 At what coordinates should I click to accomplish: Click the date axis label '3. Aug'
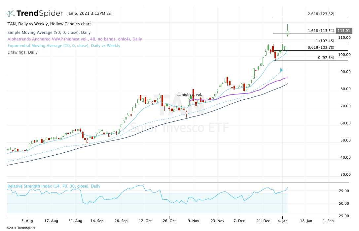(x=27, y=221)
